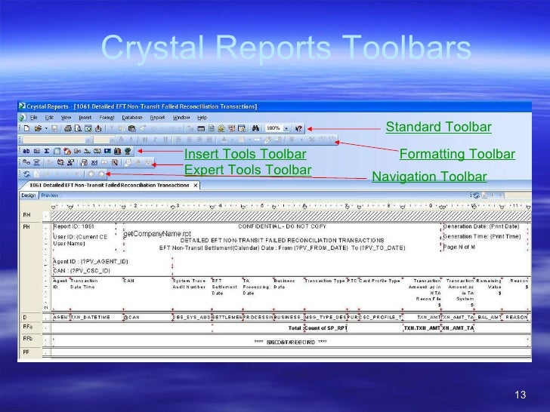Viewport: 550px width, 412px height.
Task: Click the font color A icon
Action: pos(224,140)
